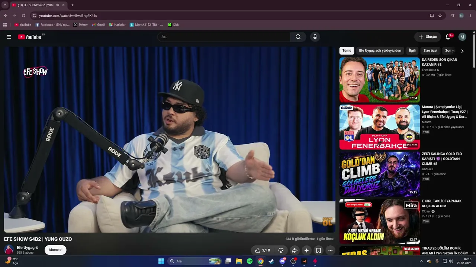Screen dimensions: 476x267
Task: Open the video titled ZED'İ SALINCA GOLD ELO KARIŞTI
Action: pyautogui.click(x=441, y=159)
